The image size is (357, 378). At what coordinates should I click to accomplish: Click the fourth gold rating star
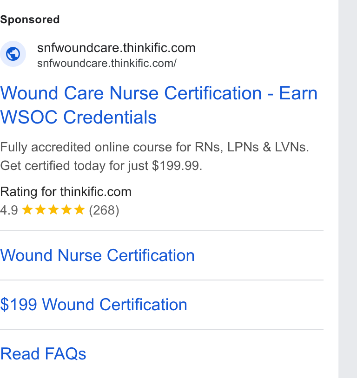click(x=66, y=210)
